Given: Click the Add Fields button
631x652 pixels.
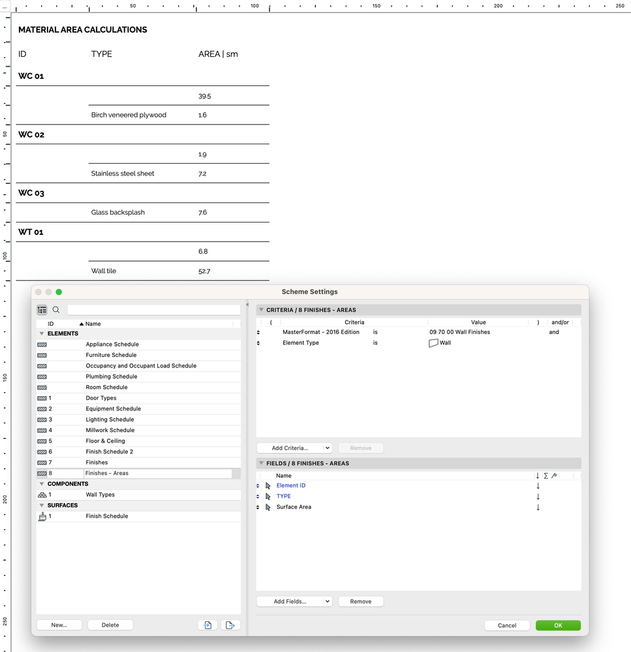Looking at the screenshot, I should (290, 601).
